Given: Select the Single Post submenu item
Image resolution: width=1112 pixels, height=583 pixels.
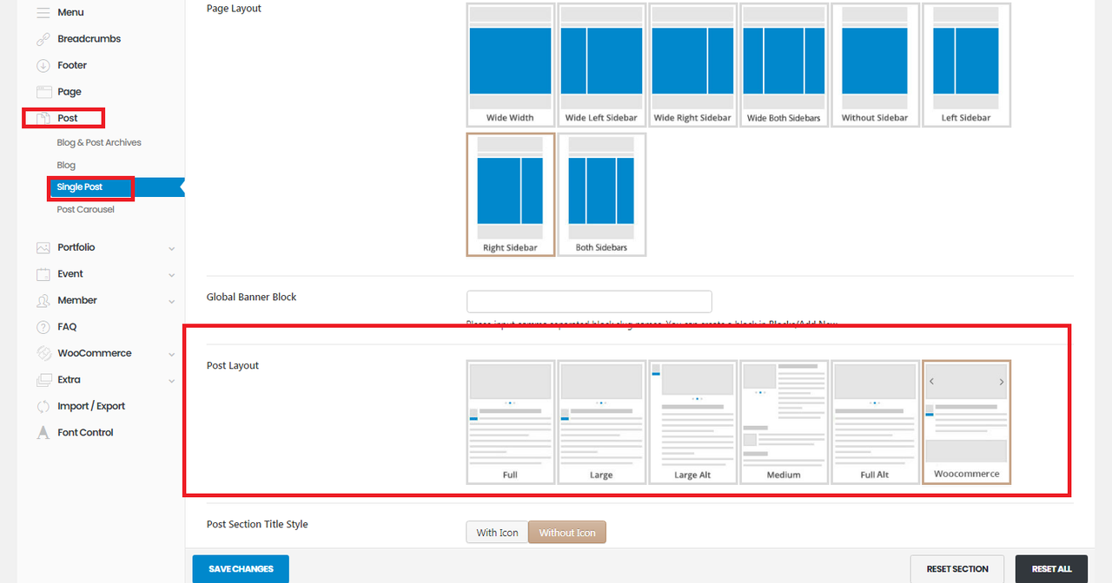Looking at the screenshot, I should (80, 187).
